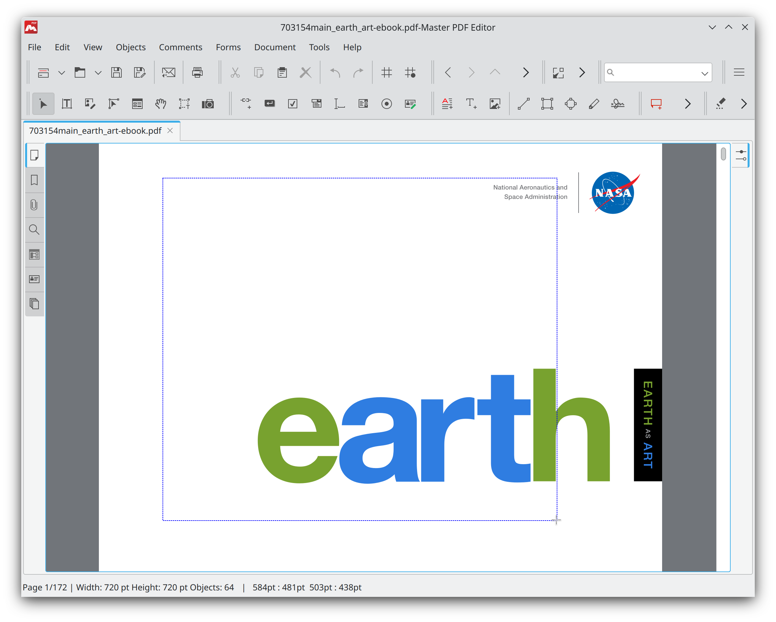Toggle snap to grid
This screenshot has width=776, height=622.
(x=410, y=73)
